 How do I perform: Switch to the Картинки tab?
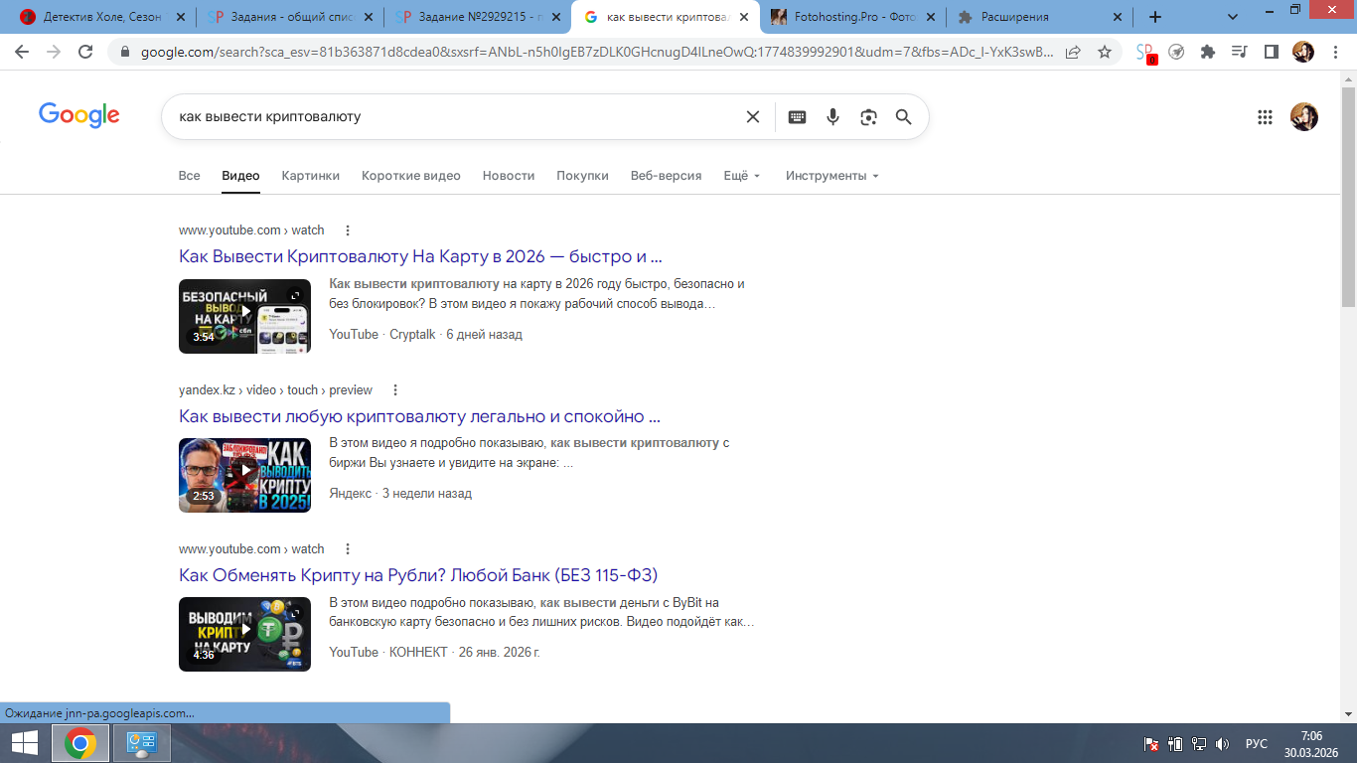click(x=310, y=176)
